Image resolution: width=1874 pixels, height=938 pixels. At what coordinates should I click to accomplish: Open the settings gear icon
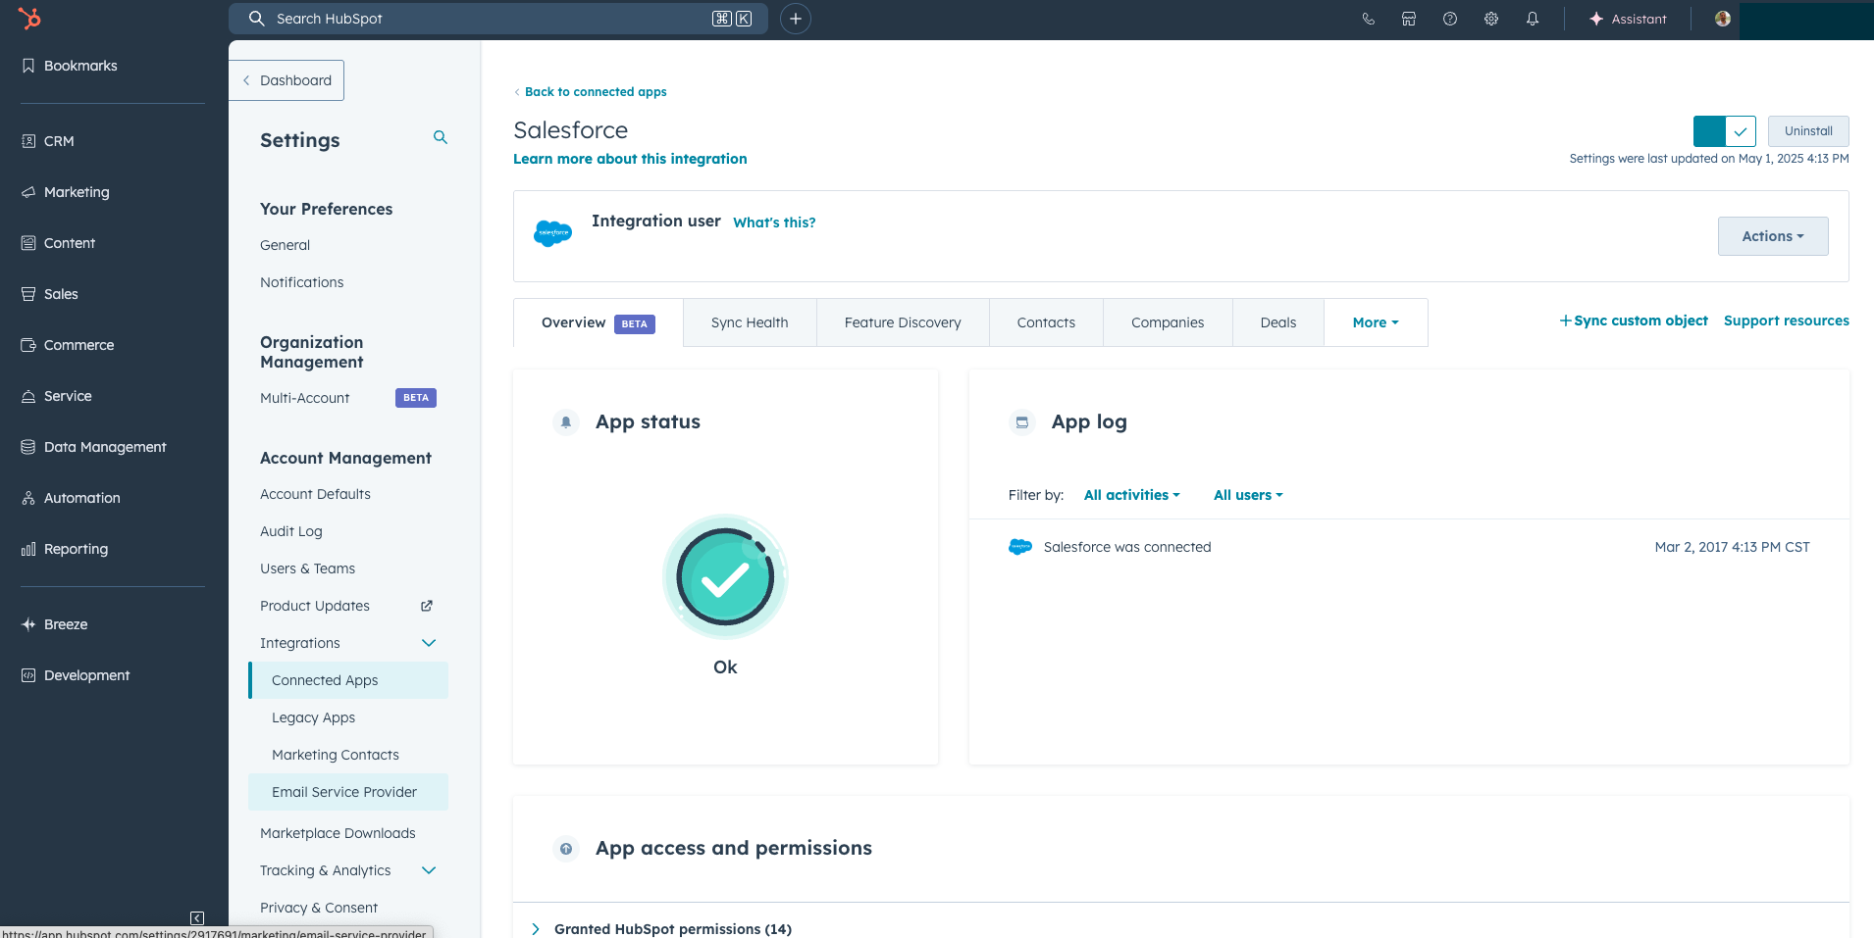(1491, 19)
